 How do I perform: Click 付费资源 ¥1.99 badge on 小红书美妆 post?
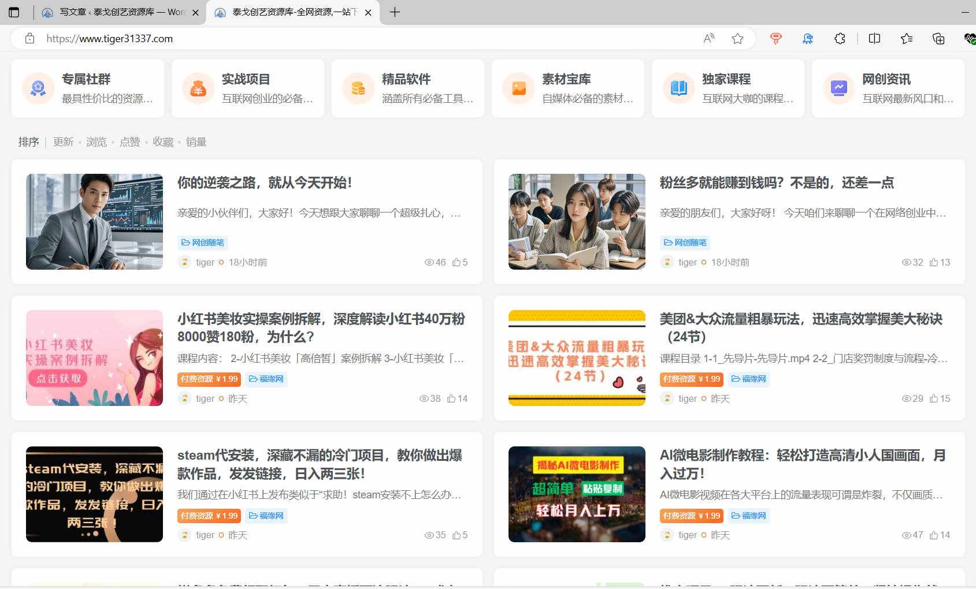pyautogui.click(x=209, y=379)
